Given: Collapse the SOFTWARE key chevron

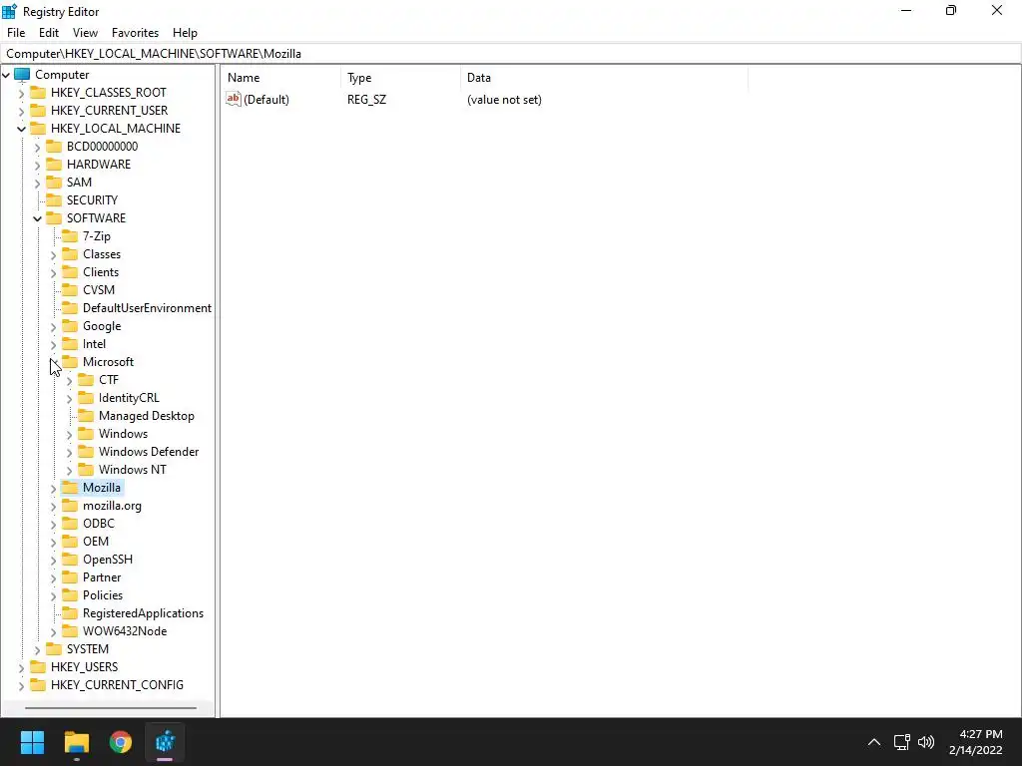Looking at the screenshot, I should [37, 218].
